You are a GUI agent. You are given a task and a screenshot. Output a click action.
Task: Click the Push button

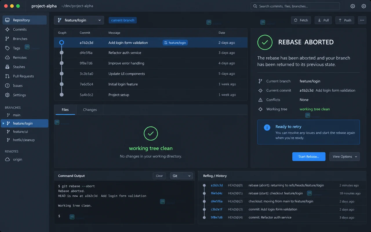click(345, 20)
